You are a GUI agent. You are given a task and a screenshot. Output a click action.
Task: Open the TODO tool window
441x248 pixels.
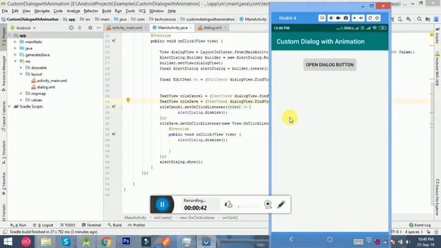click(x=68, y=225)
